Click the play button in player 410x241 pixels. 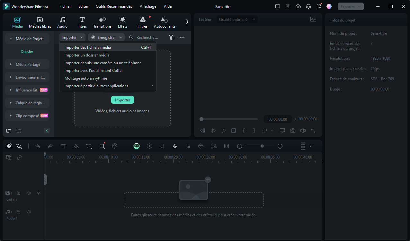[x=223, y=131]
